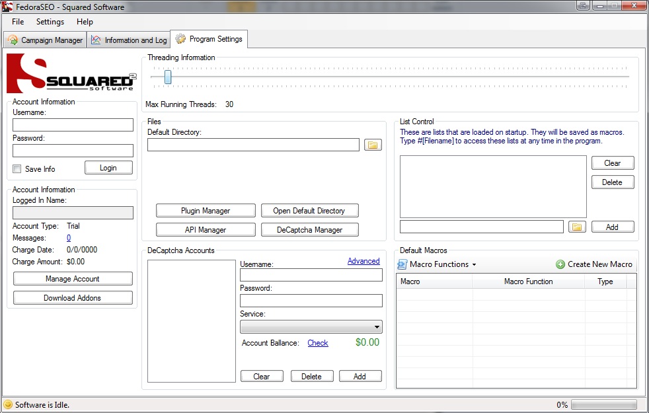Click the "Software is Idle." status text
The image size is (649, 413).
[42, 404]
